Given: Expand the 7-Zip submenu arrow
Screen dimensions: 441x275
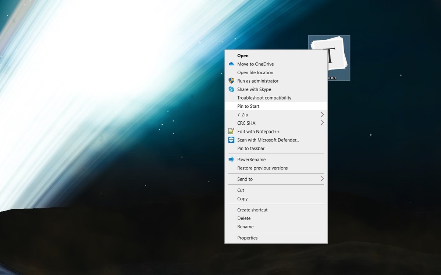Looking at the screenshot, I should pos(322,115).
